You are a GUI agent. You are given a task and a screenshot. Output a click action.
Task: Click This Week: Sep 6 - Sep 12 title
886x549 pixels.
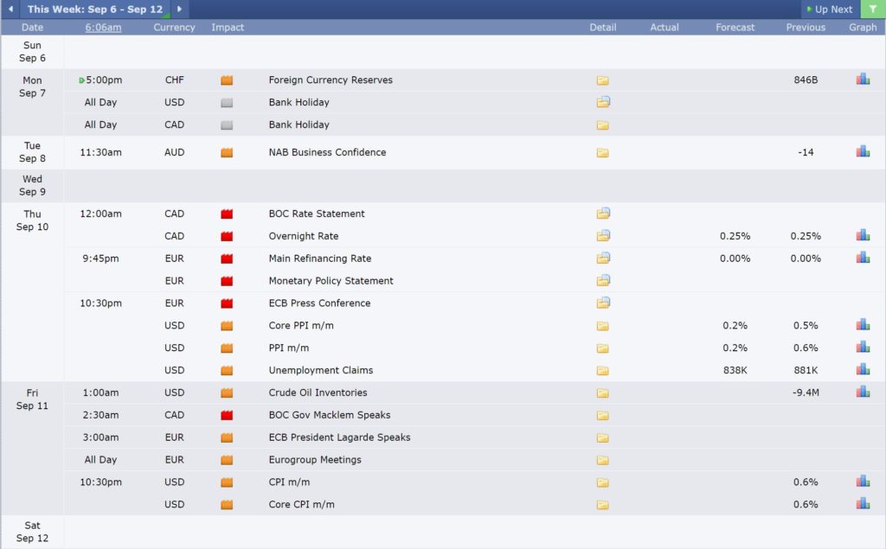click(x=95, y=9)
